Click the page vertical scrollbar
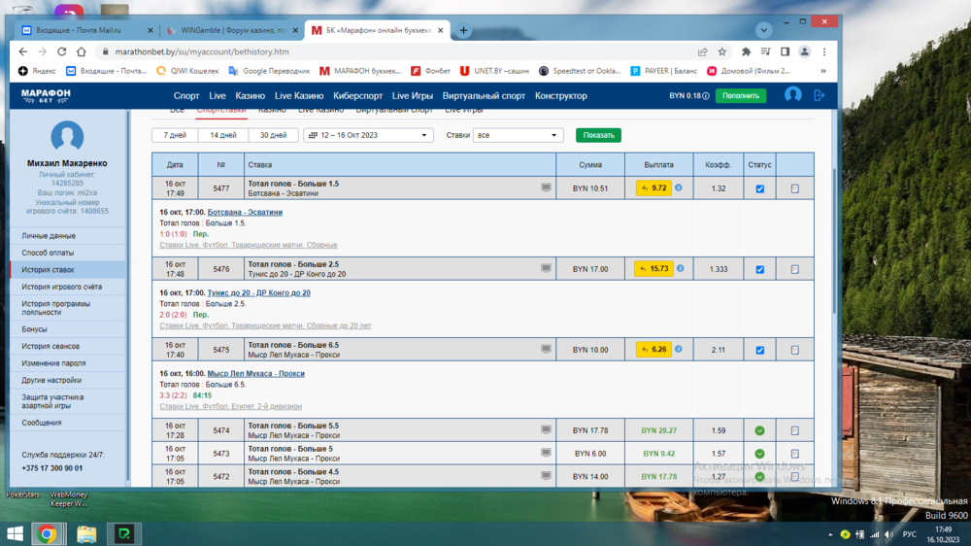The image size is (971, 546). click(x=833, y=242)
